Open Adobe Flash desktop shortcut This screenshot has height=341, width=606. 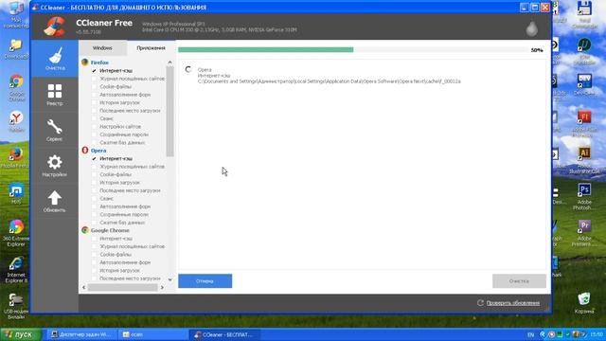pos(584,124)
